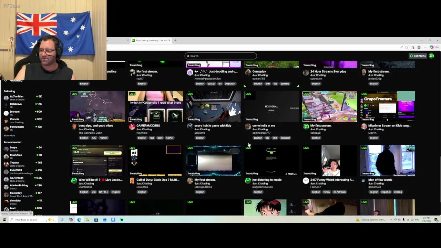Image resolution: width=441 pixels, height=248 pixels.
Task: Open Who Will be #1 stream thumbnail
Action: 98,161
